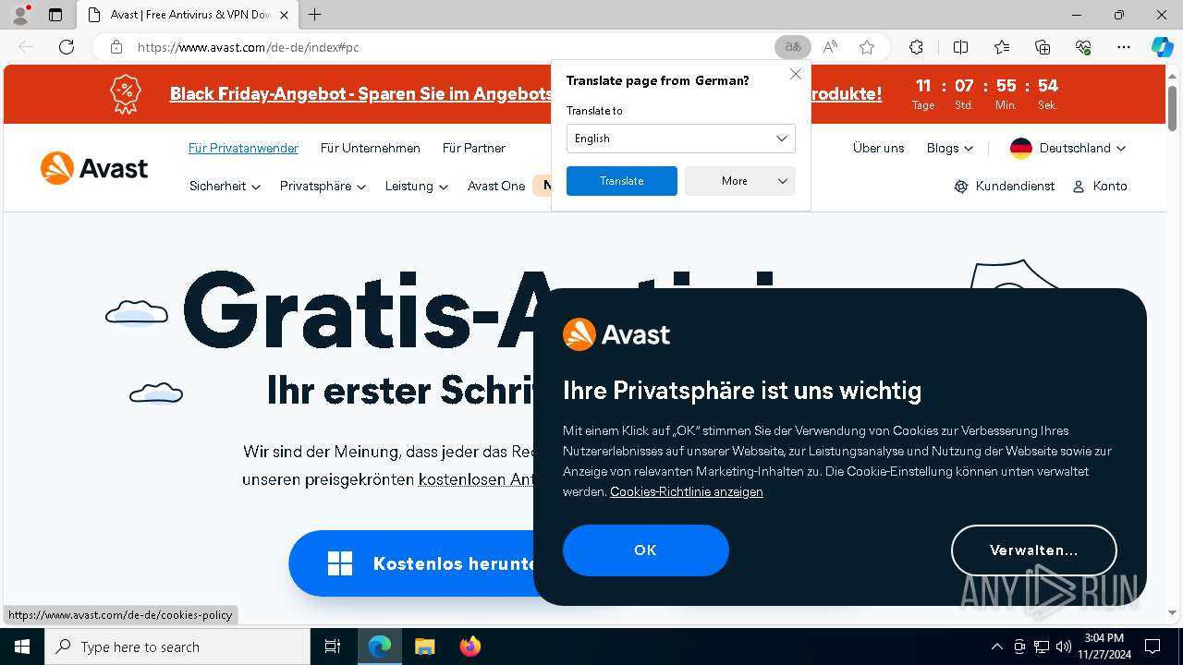Viewport: 1183px width, 665px height.
Task: Expand the Leistung menu
Action: tap(417, 186)
